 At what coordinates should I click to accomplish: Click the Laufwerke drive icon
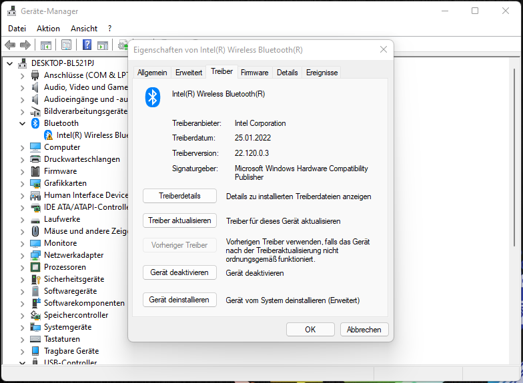35,220
